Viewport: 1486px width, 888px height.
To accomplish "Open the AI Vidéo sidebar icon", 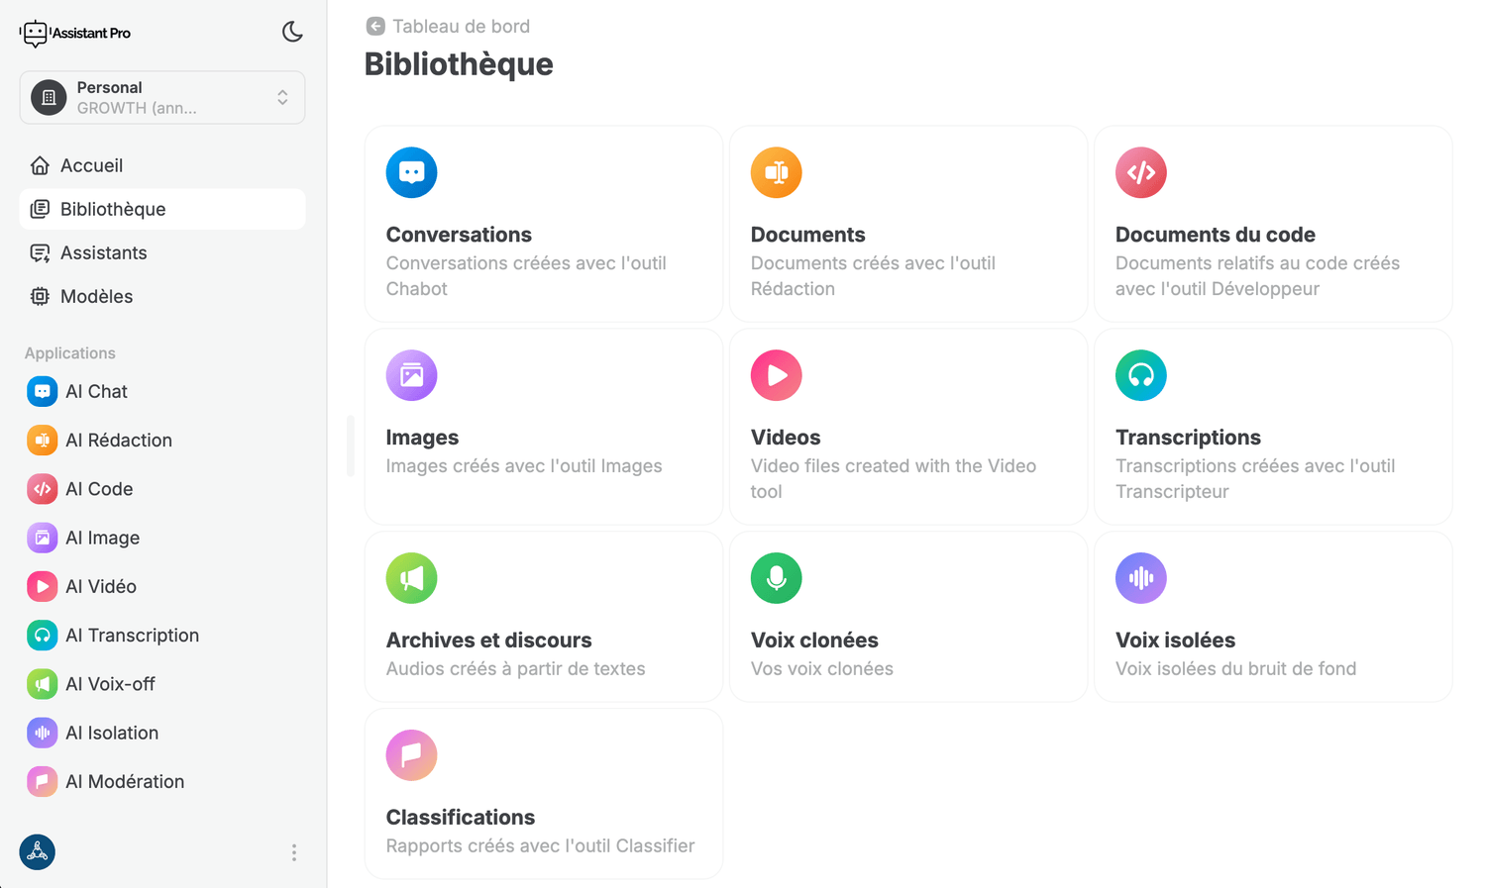I will (42, 586).
